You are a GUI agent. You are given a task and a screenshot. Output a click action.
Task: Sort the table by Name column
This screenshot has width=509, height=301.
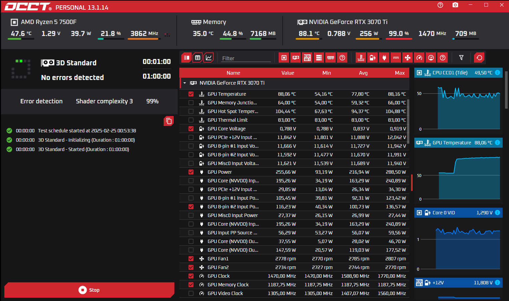(x=233, y=73)
